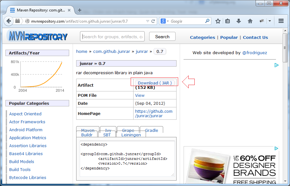Image resolution: width=290 pixels, height=186 pixels.
Task: Open a new tab with plus button
Action: pyautogui.click(x=80, y=10)
